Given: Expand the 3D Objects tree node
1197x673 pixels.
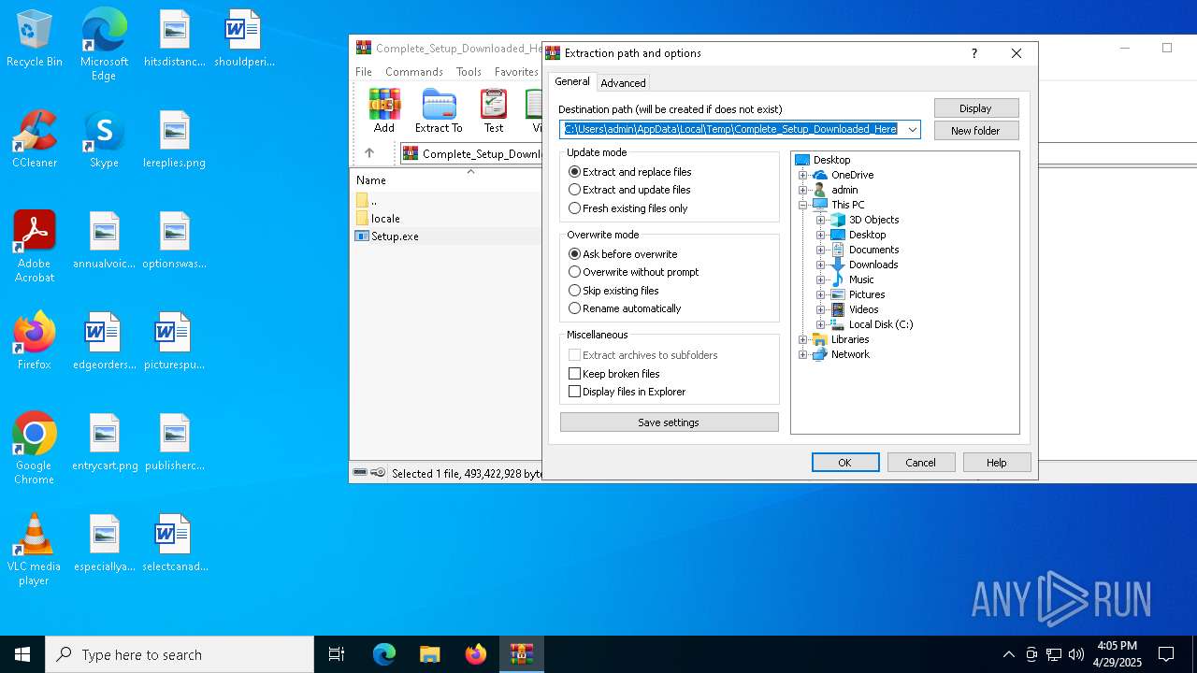Looking at the screenshot, I should pyautogui.click(x=820, y=220).
